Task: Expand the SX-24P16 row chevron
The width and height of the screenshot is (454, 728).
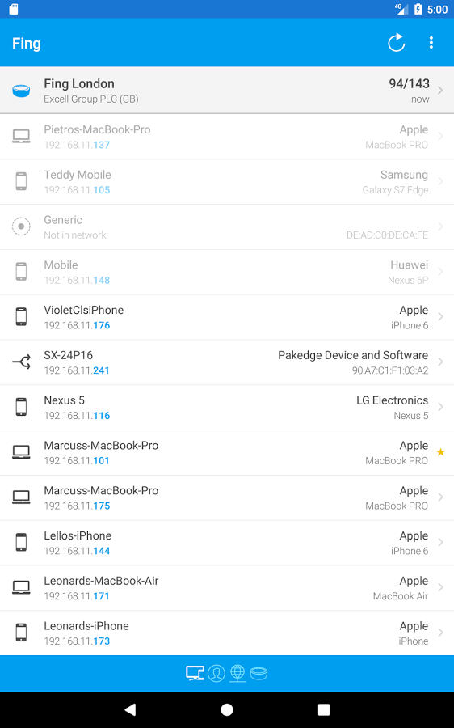Action: (440, 362)
